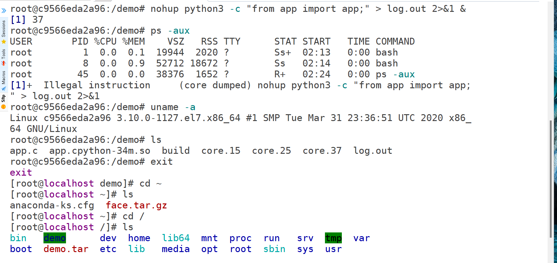Click the 'anaconda-ks.cfg' file name
The image size is (557, 263).
coord(52,205)
